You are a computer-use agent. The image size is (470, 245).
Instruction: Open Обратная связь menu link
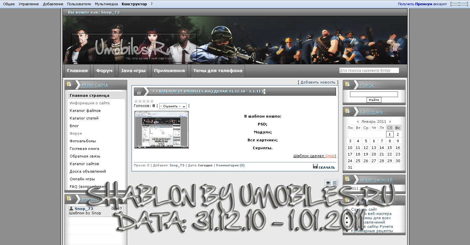pos(85,156)
